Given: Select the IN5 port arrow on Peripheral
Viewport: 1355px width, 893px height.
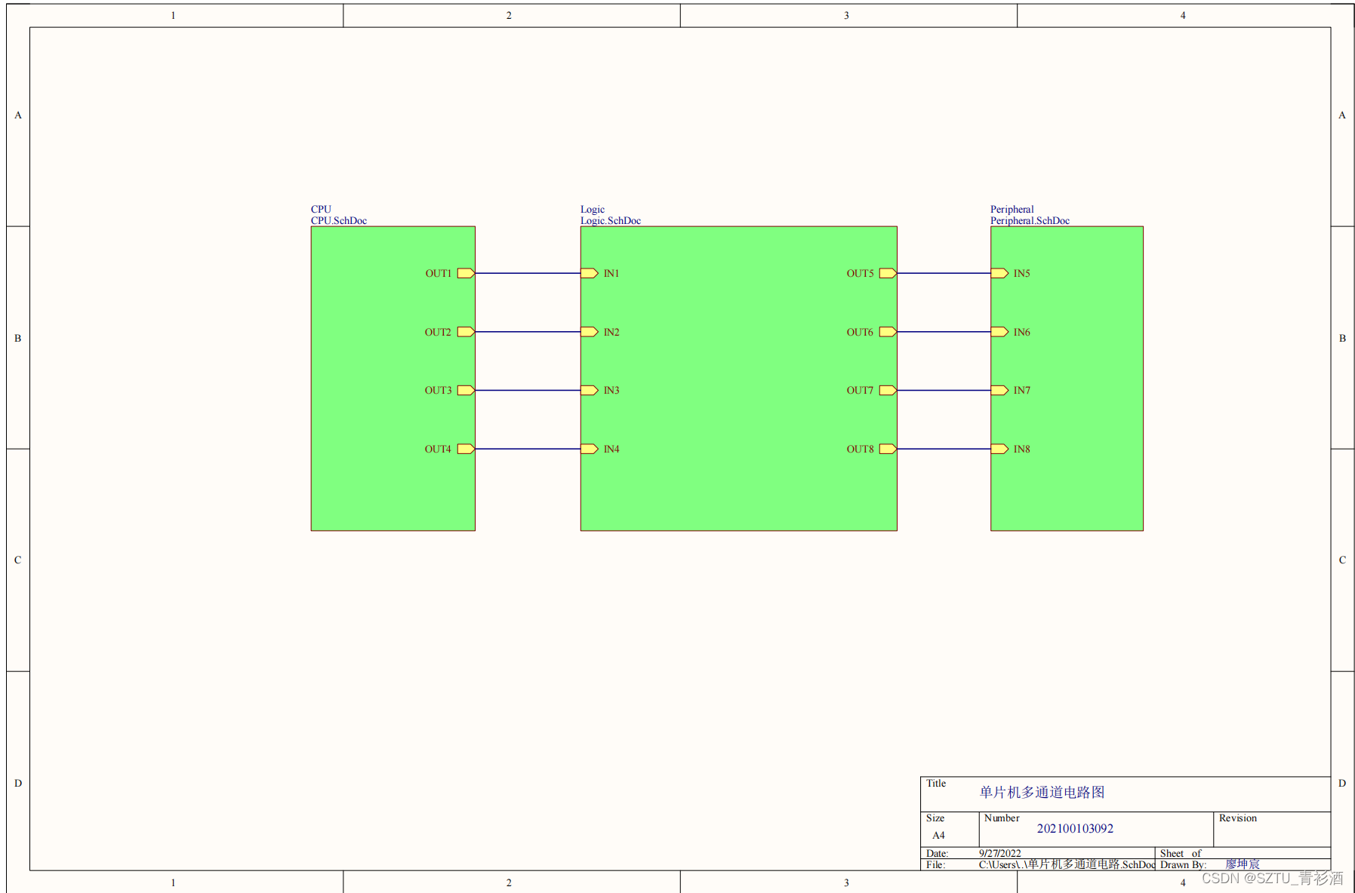Looking at the screenshot, I should pos(999,273).
